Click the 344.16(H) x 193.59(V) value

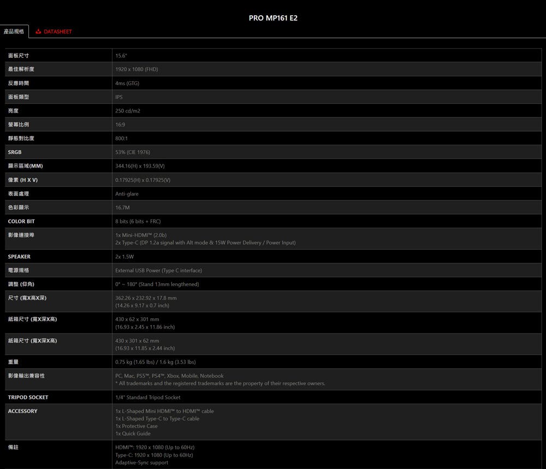click(140, 166)
